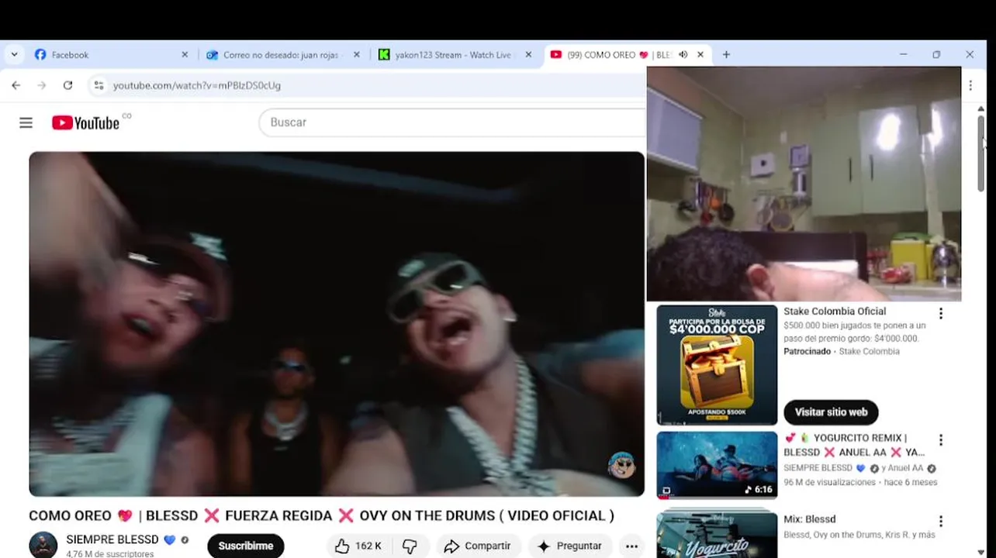Close the Correo no deseado tab

click(x=357, y=55)
